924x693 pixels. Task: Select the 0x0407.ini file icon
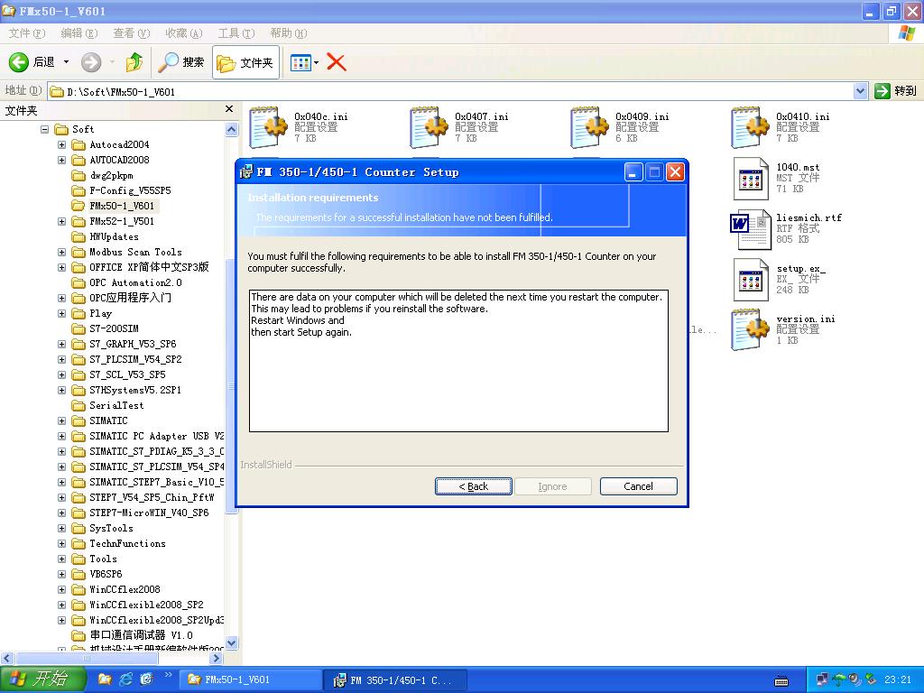click(429, 126)
